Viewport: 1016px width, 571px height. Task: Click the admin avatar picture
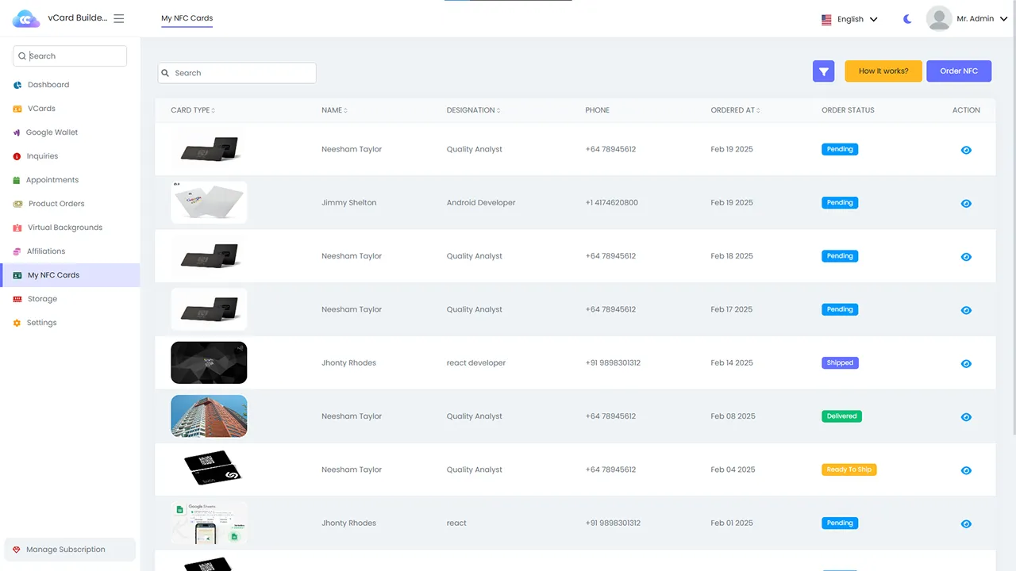[x=939, y=18]
